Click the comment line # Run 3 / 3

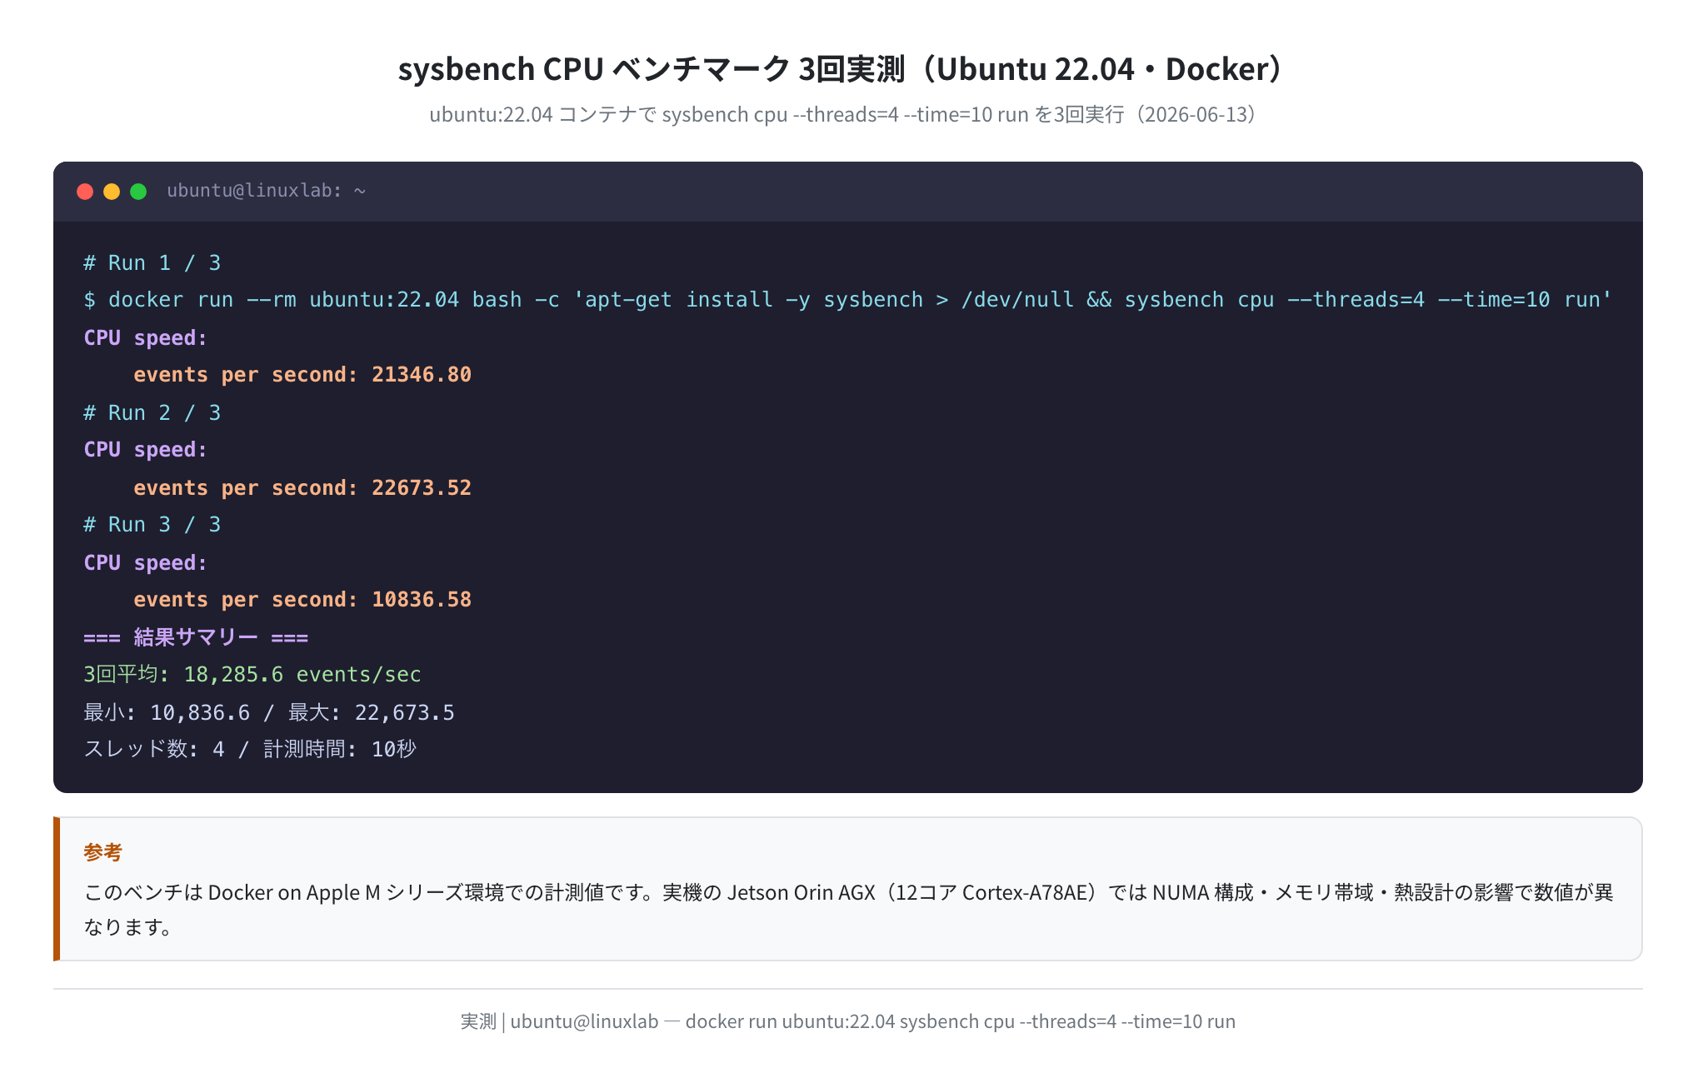click(152, 525)
